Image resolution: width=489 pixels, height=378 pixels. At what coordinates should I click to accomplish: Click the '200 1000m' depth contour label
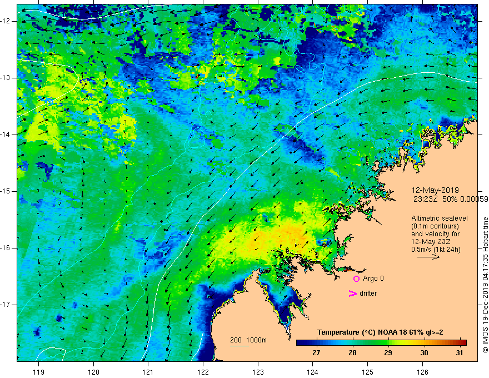tap(248, 340)
